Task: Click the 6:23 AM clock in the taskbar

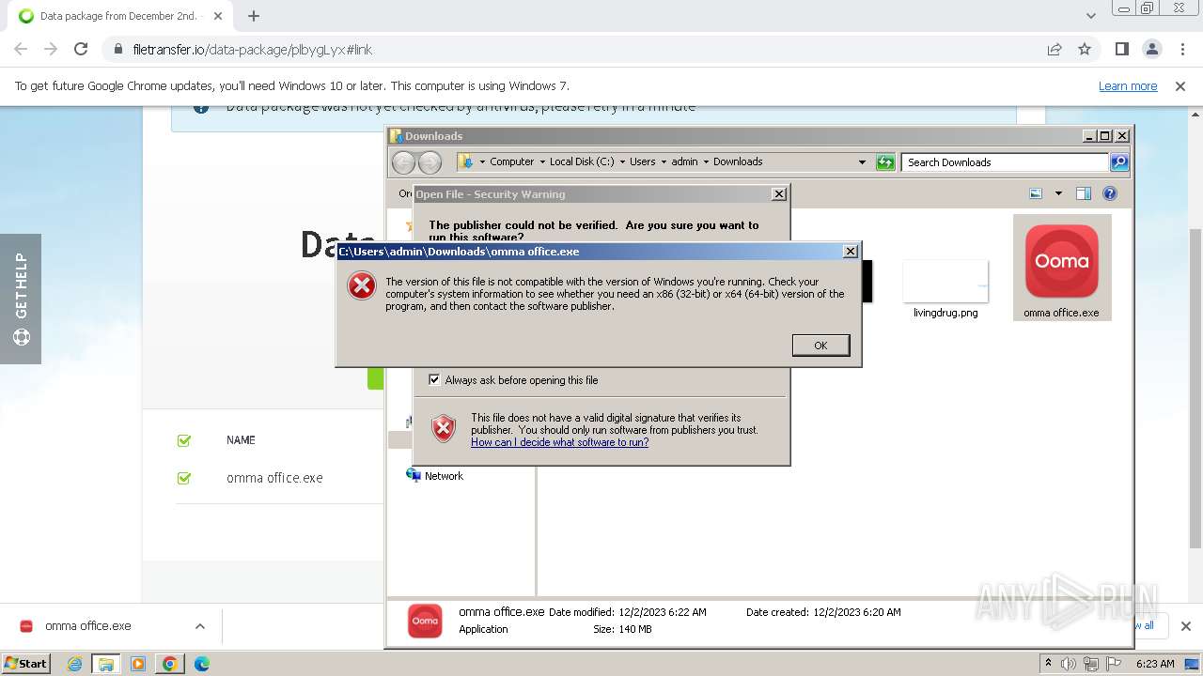Action: coord(1155,664)
